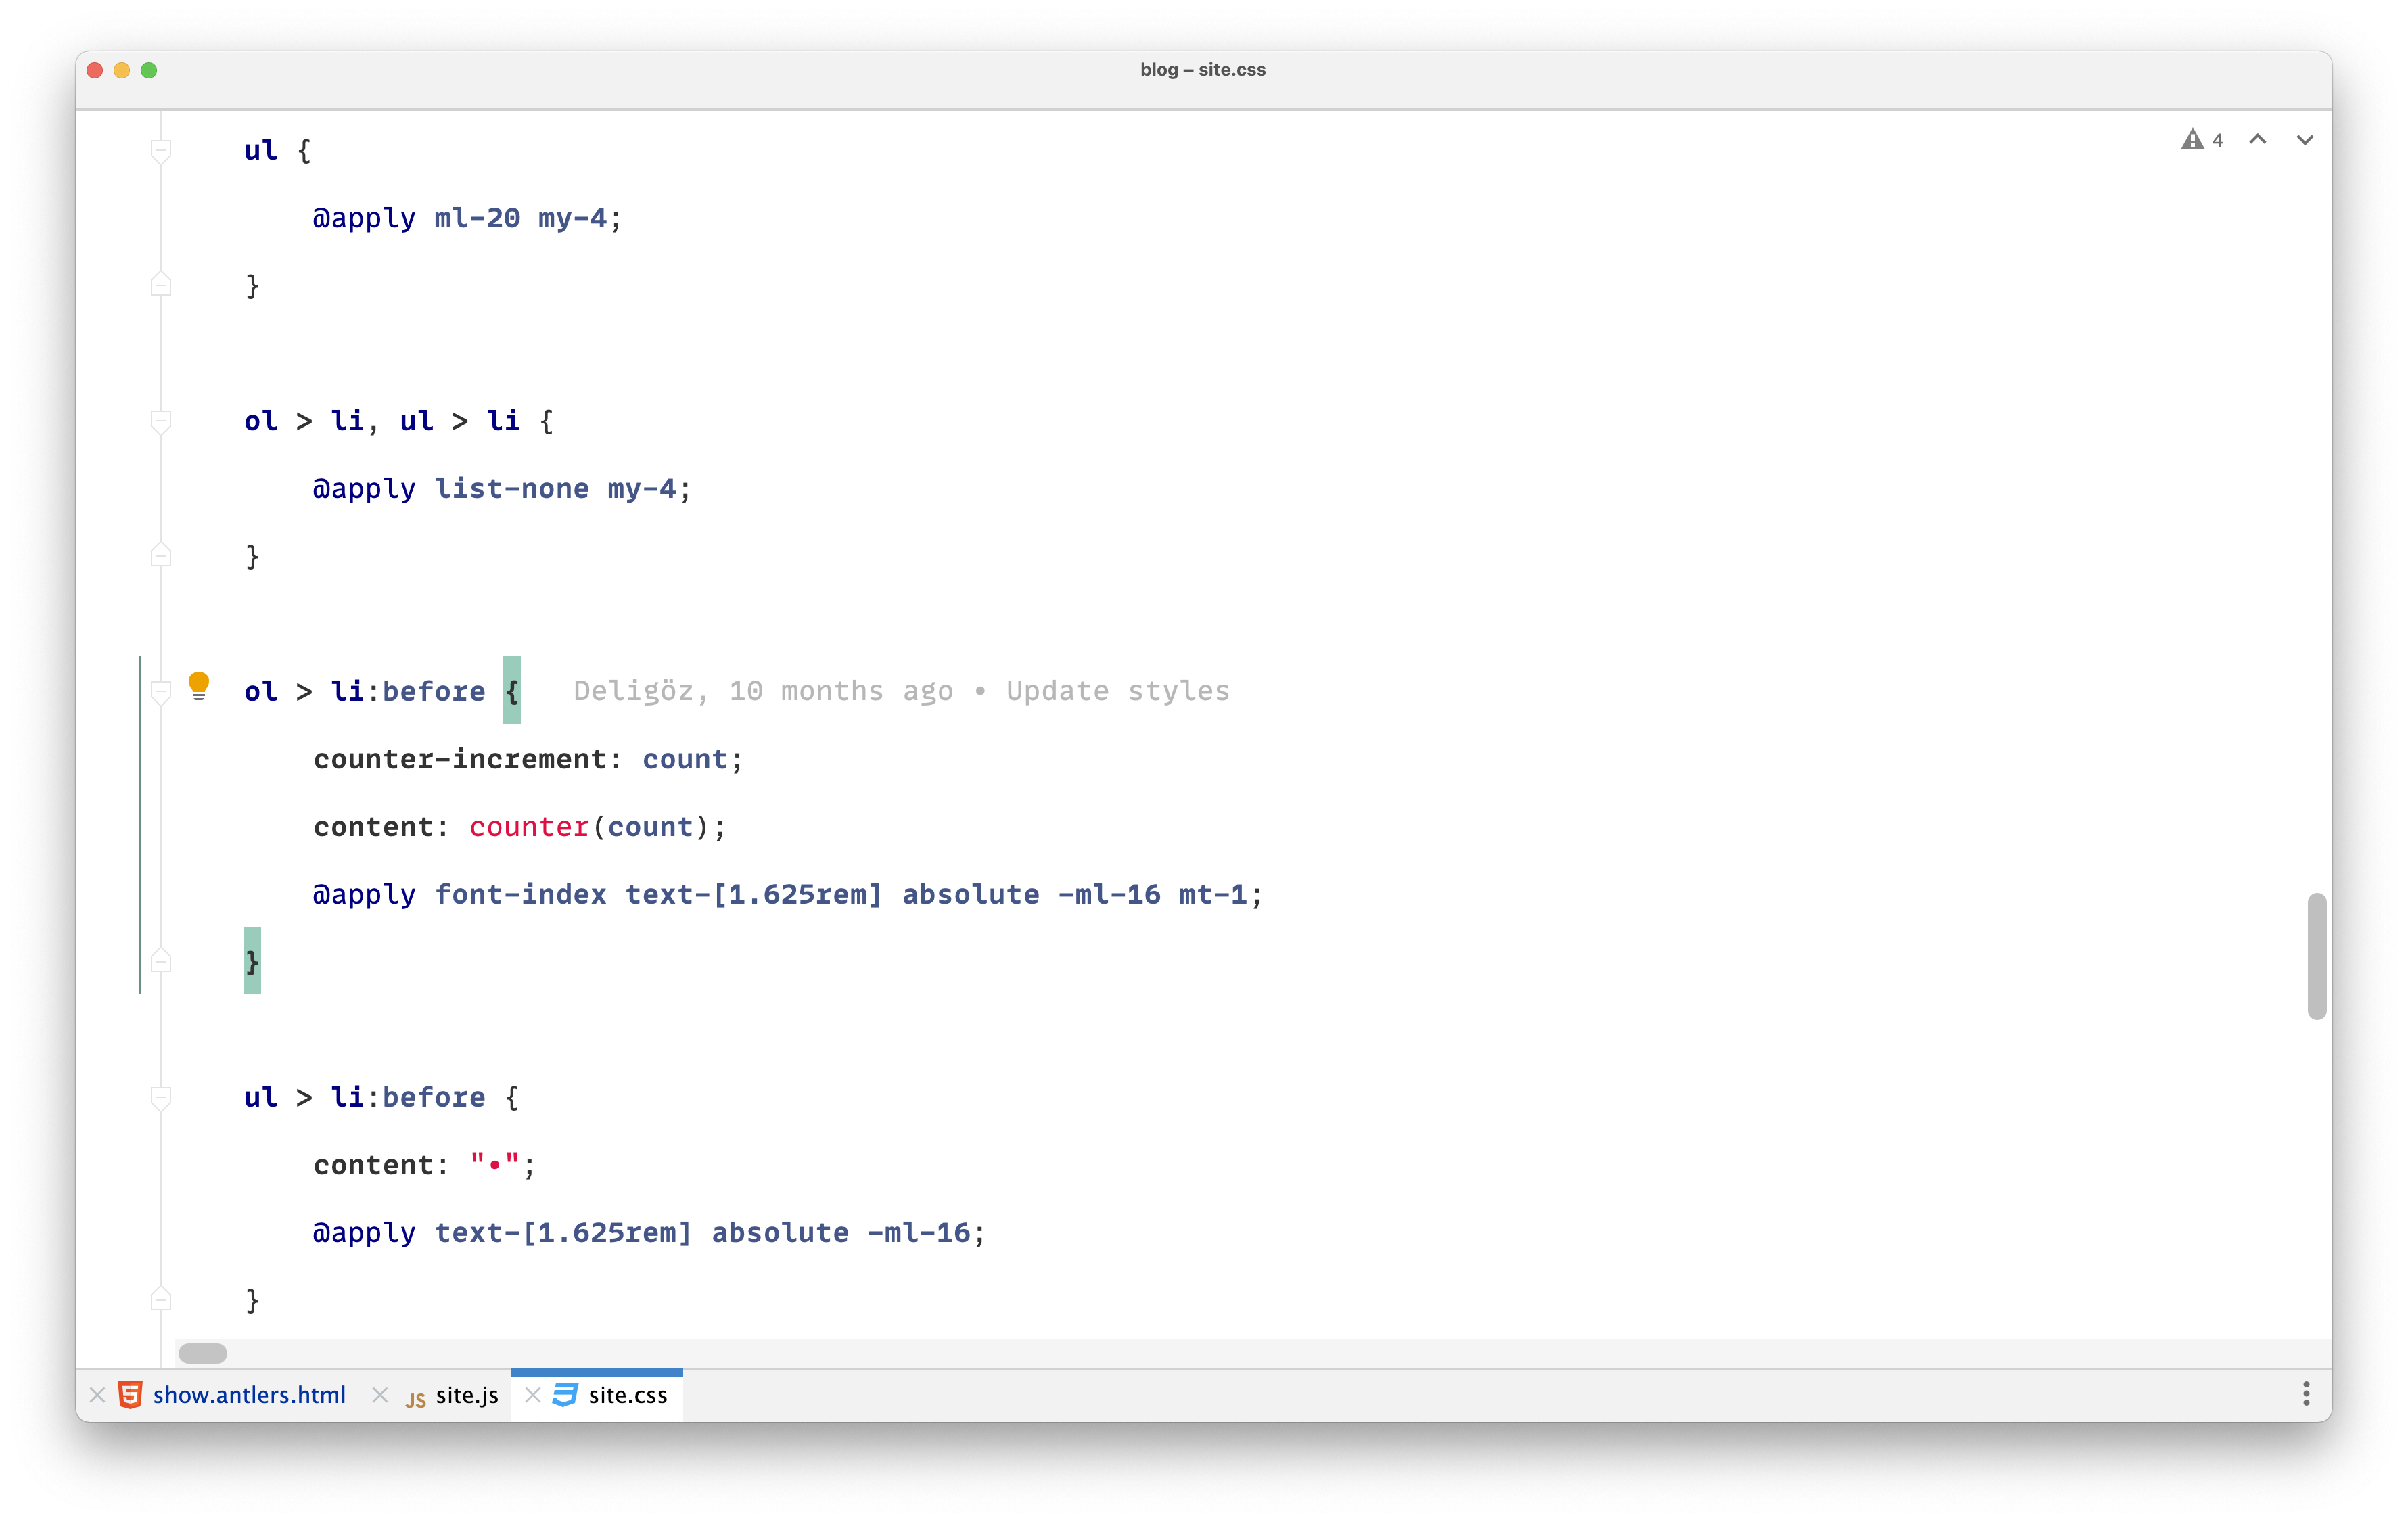Collapse the 'ul {' rule fold marker
The height and width of the screenshot is (1522, 2408).
(161, 151)
